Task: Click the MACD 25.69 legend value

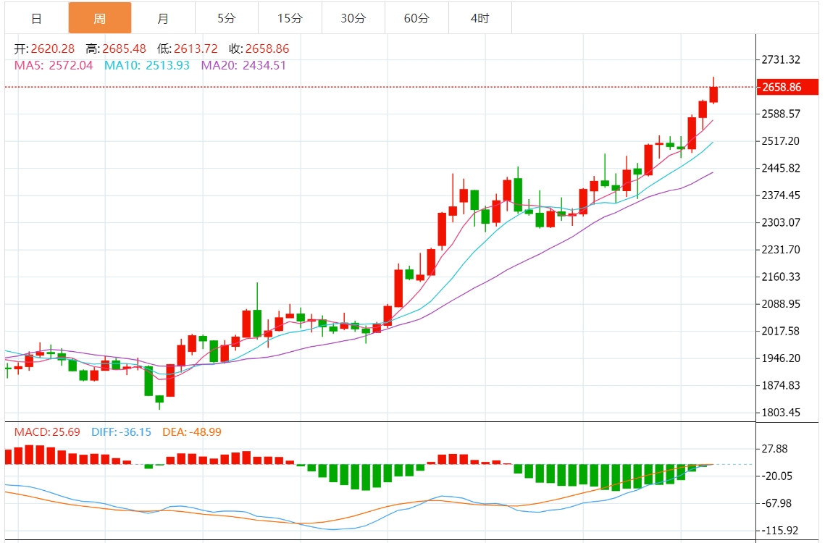Action: coord(46,432)
